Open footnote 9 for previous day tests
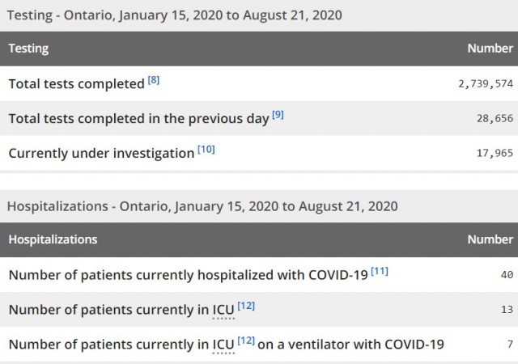The image size is (518, 364). click(x=278, y=115)
